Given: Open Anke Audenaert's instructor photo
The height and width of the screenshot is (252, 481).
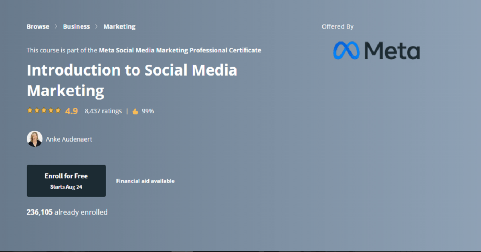Looking at the screenshot, I should tap(34, 139).
